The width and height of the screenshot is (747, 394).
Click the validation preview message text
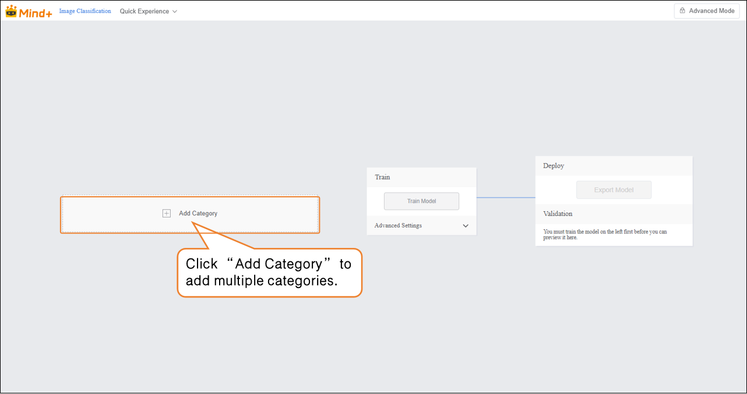605,235
